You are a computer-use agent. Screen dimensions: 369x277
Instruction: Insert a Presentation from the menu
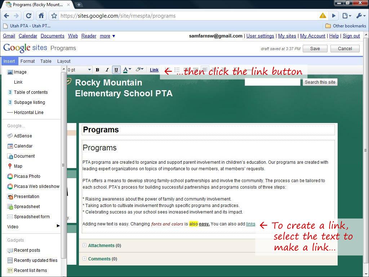pyautogui.click(x=23, y=197)
